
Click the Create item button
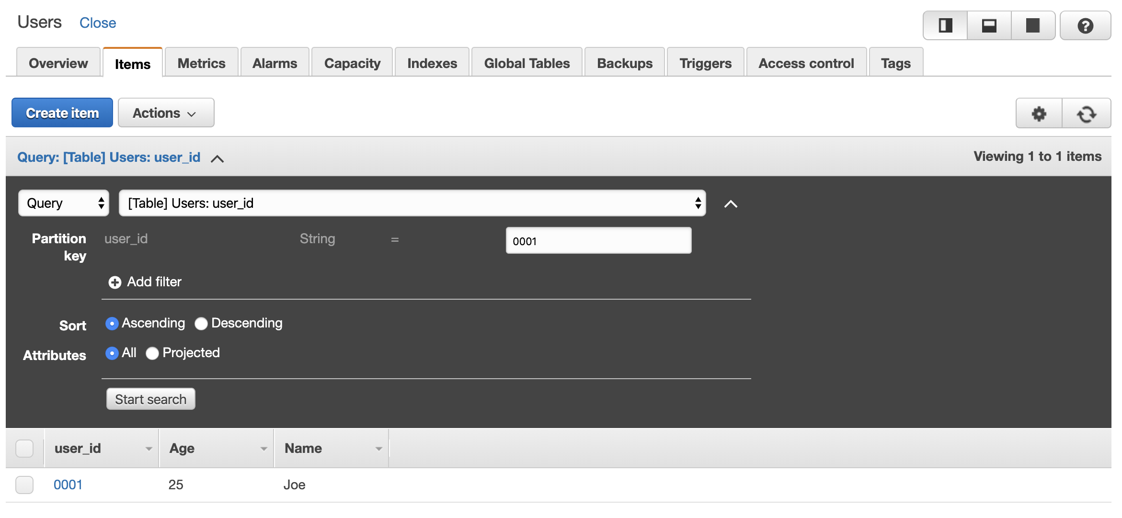pyautogui.click(x=62, y=113)
